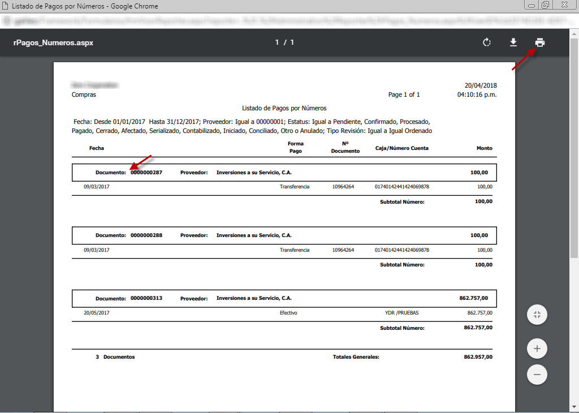
Task: Rotate the PDF document clockwise
Action: 486,42
